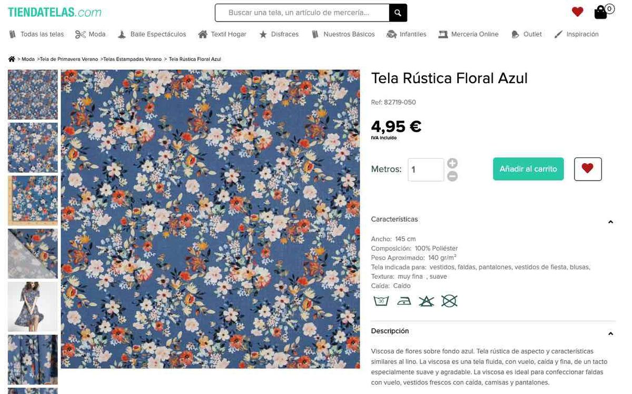The height and width of the screenshot is (394, 632).
Task: Collapse the Características section
Action: click(610, 222)
